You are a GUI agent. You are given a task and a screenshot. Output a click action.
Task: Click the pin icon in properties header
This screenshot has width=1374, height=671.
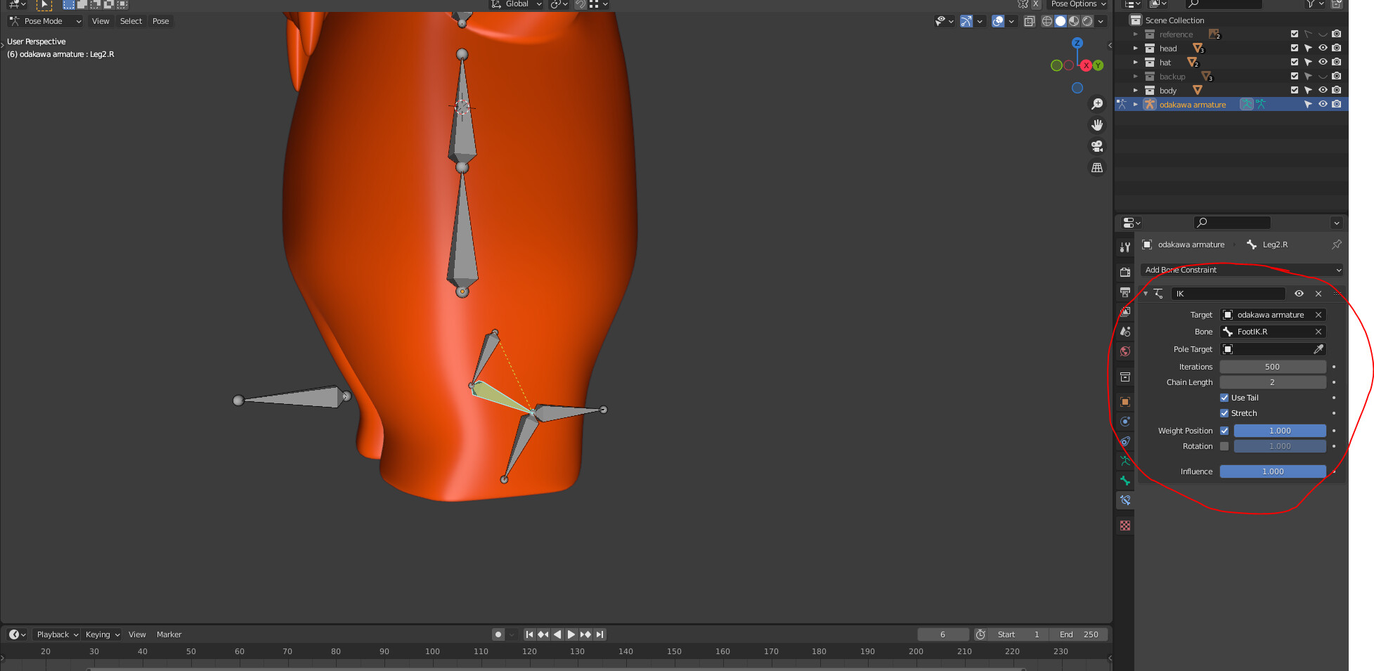(x=1337, y=245)
